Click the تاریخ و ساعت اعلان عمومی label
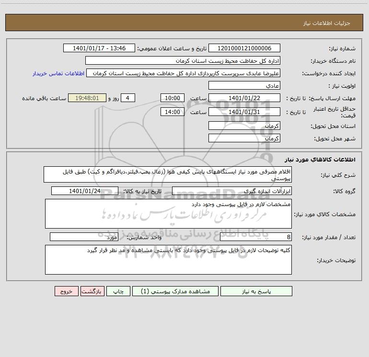Viewport: 369px width, 357px height. (172, 48)
